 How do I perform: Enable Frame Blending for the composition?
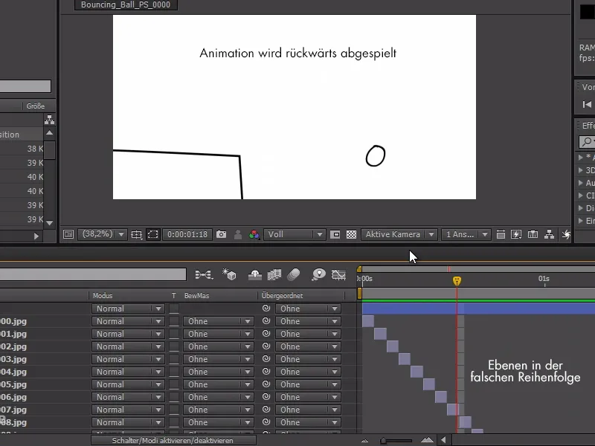(x=274, y=274)
